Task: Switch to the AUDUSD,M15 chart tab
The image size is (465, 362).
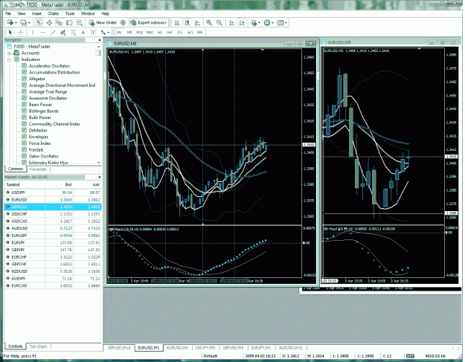Action: pos(290,347)
